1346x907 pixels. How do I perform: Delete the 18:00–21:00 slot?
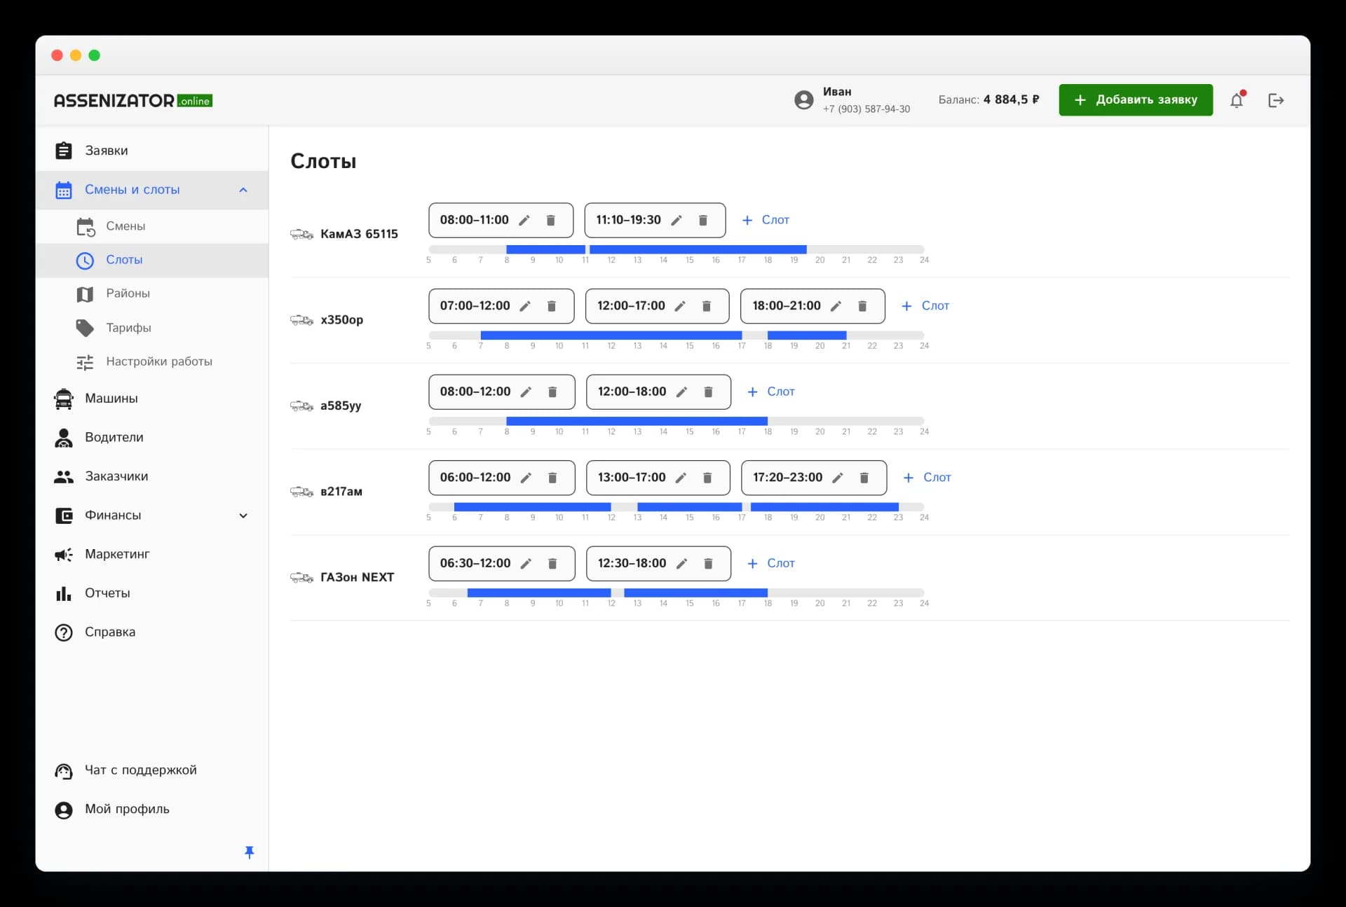coord(863,306)
